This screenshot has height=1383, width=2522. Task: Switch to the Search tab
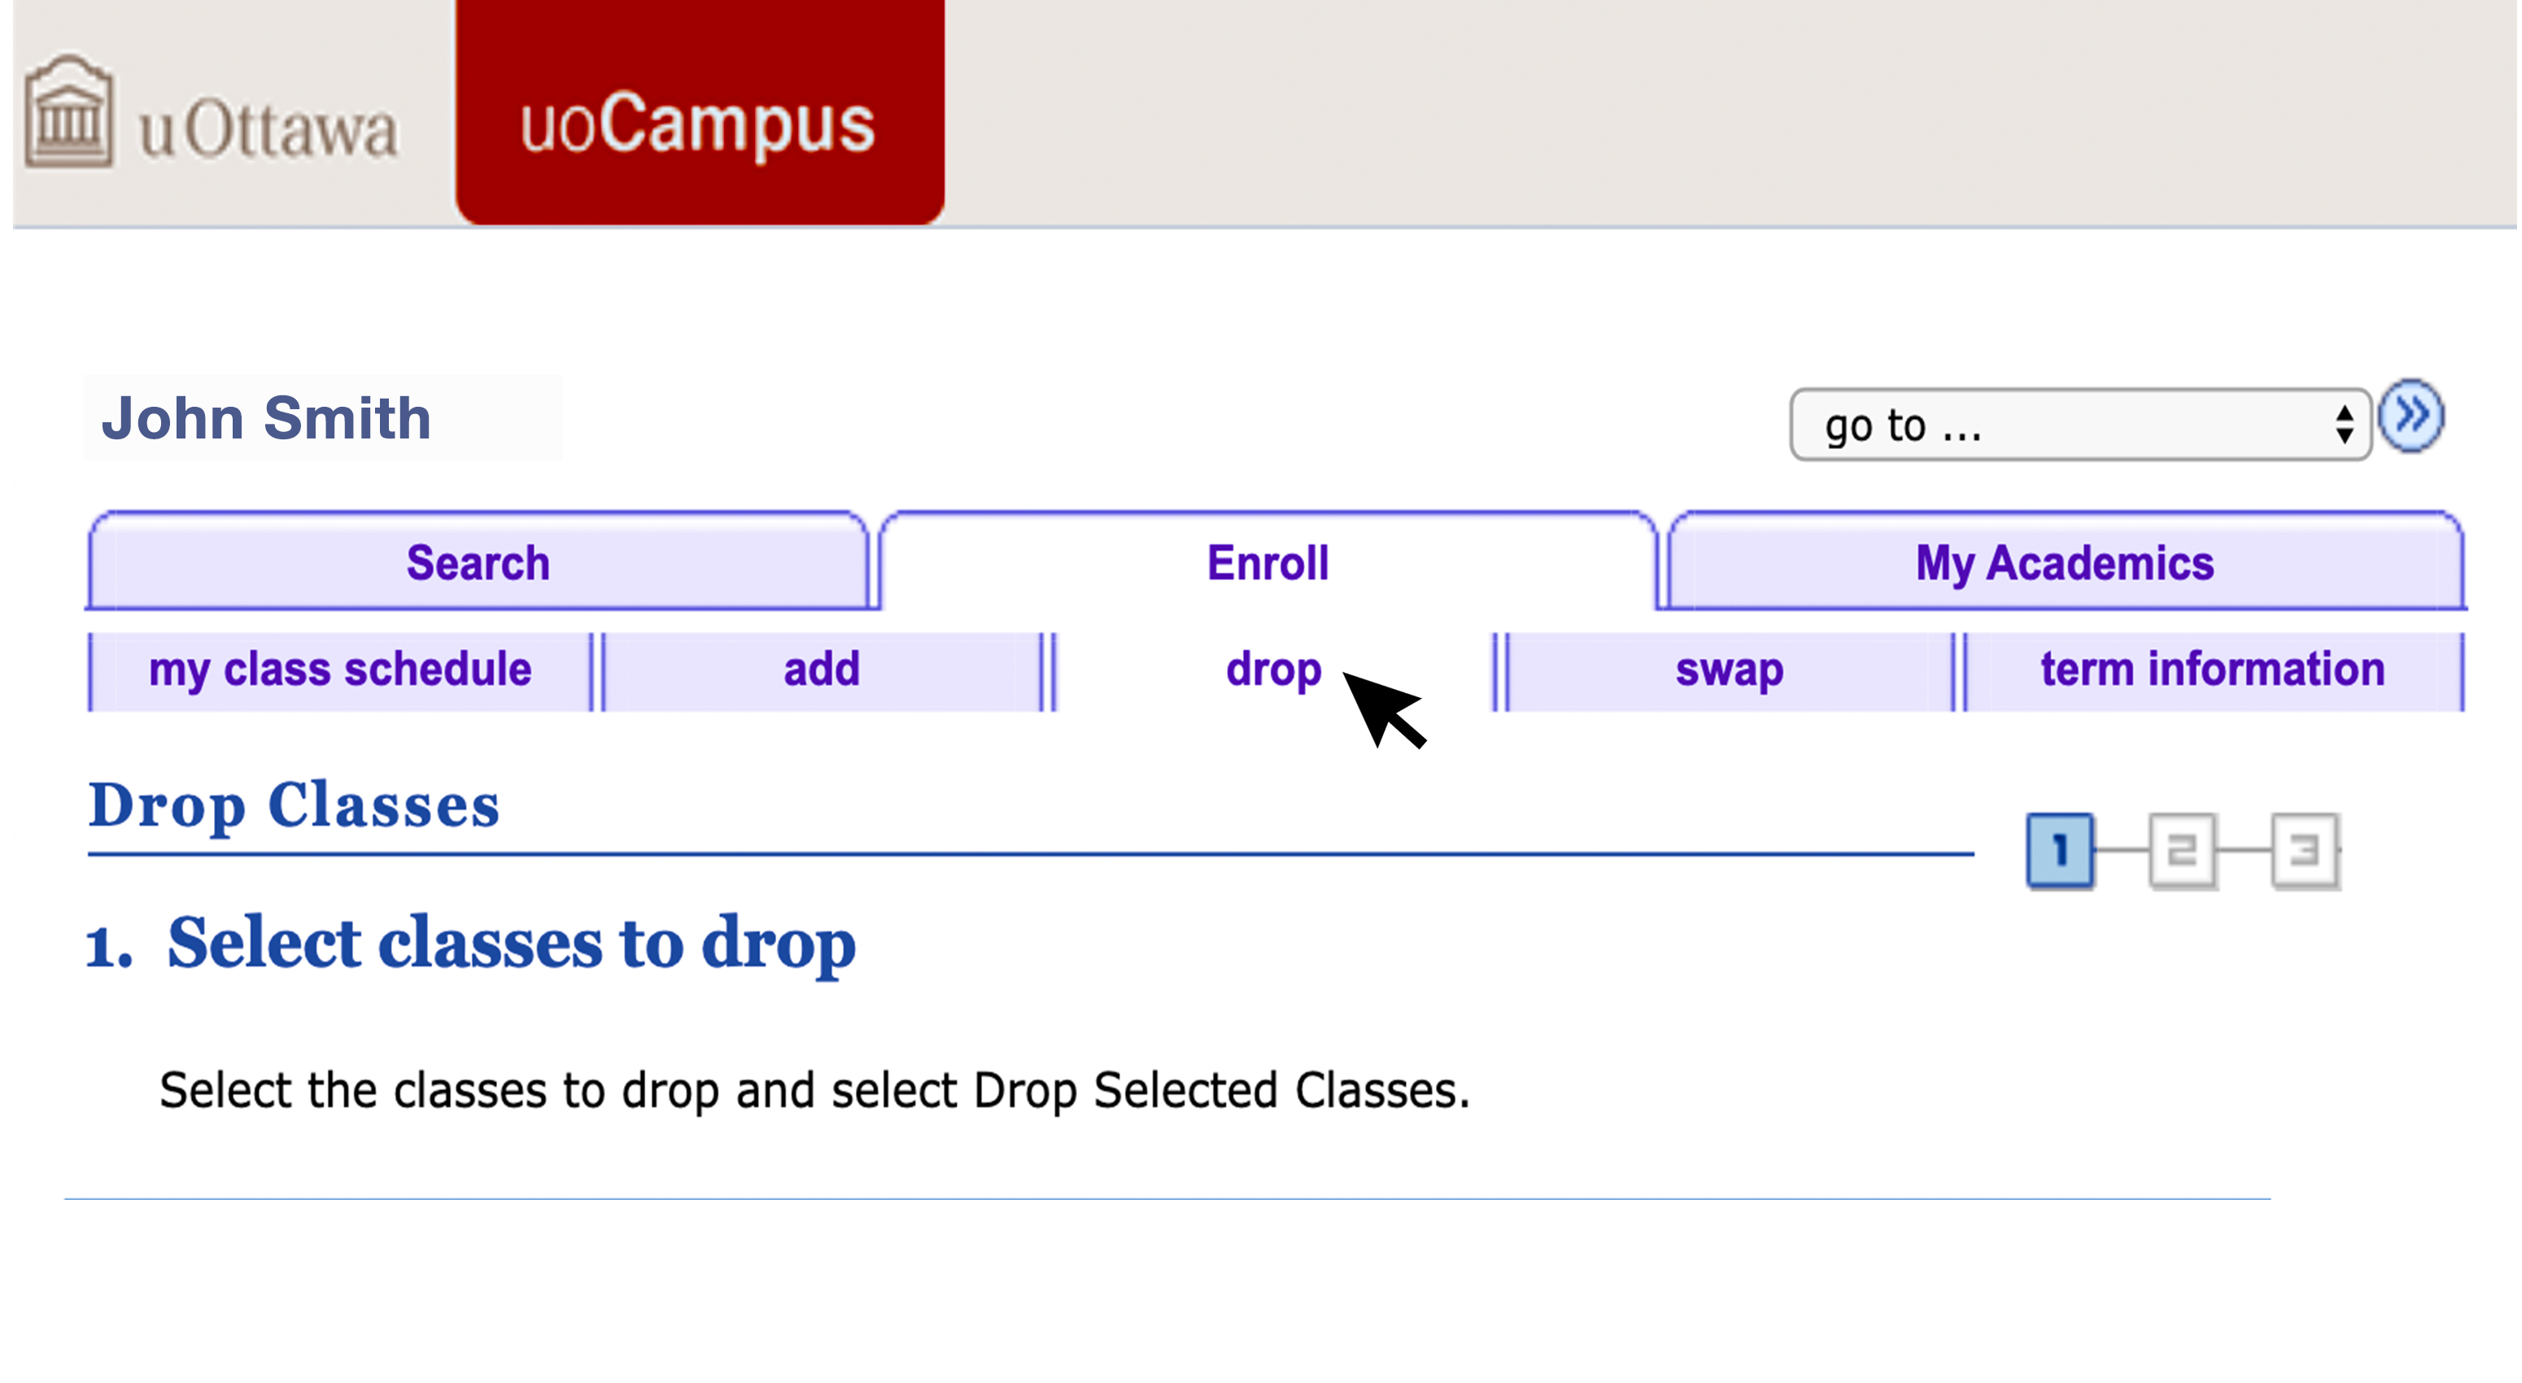coord(478,563)
